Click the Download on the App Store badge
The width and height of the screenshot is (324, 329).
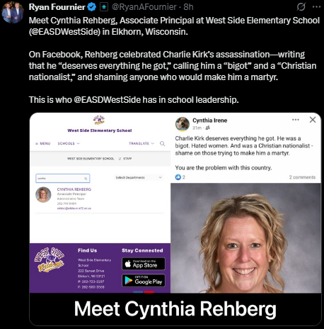144,264
